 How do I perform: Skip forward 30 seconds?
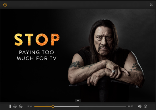pos(21,106)
